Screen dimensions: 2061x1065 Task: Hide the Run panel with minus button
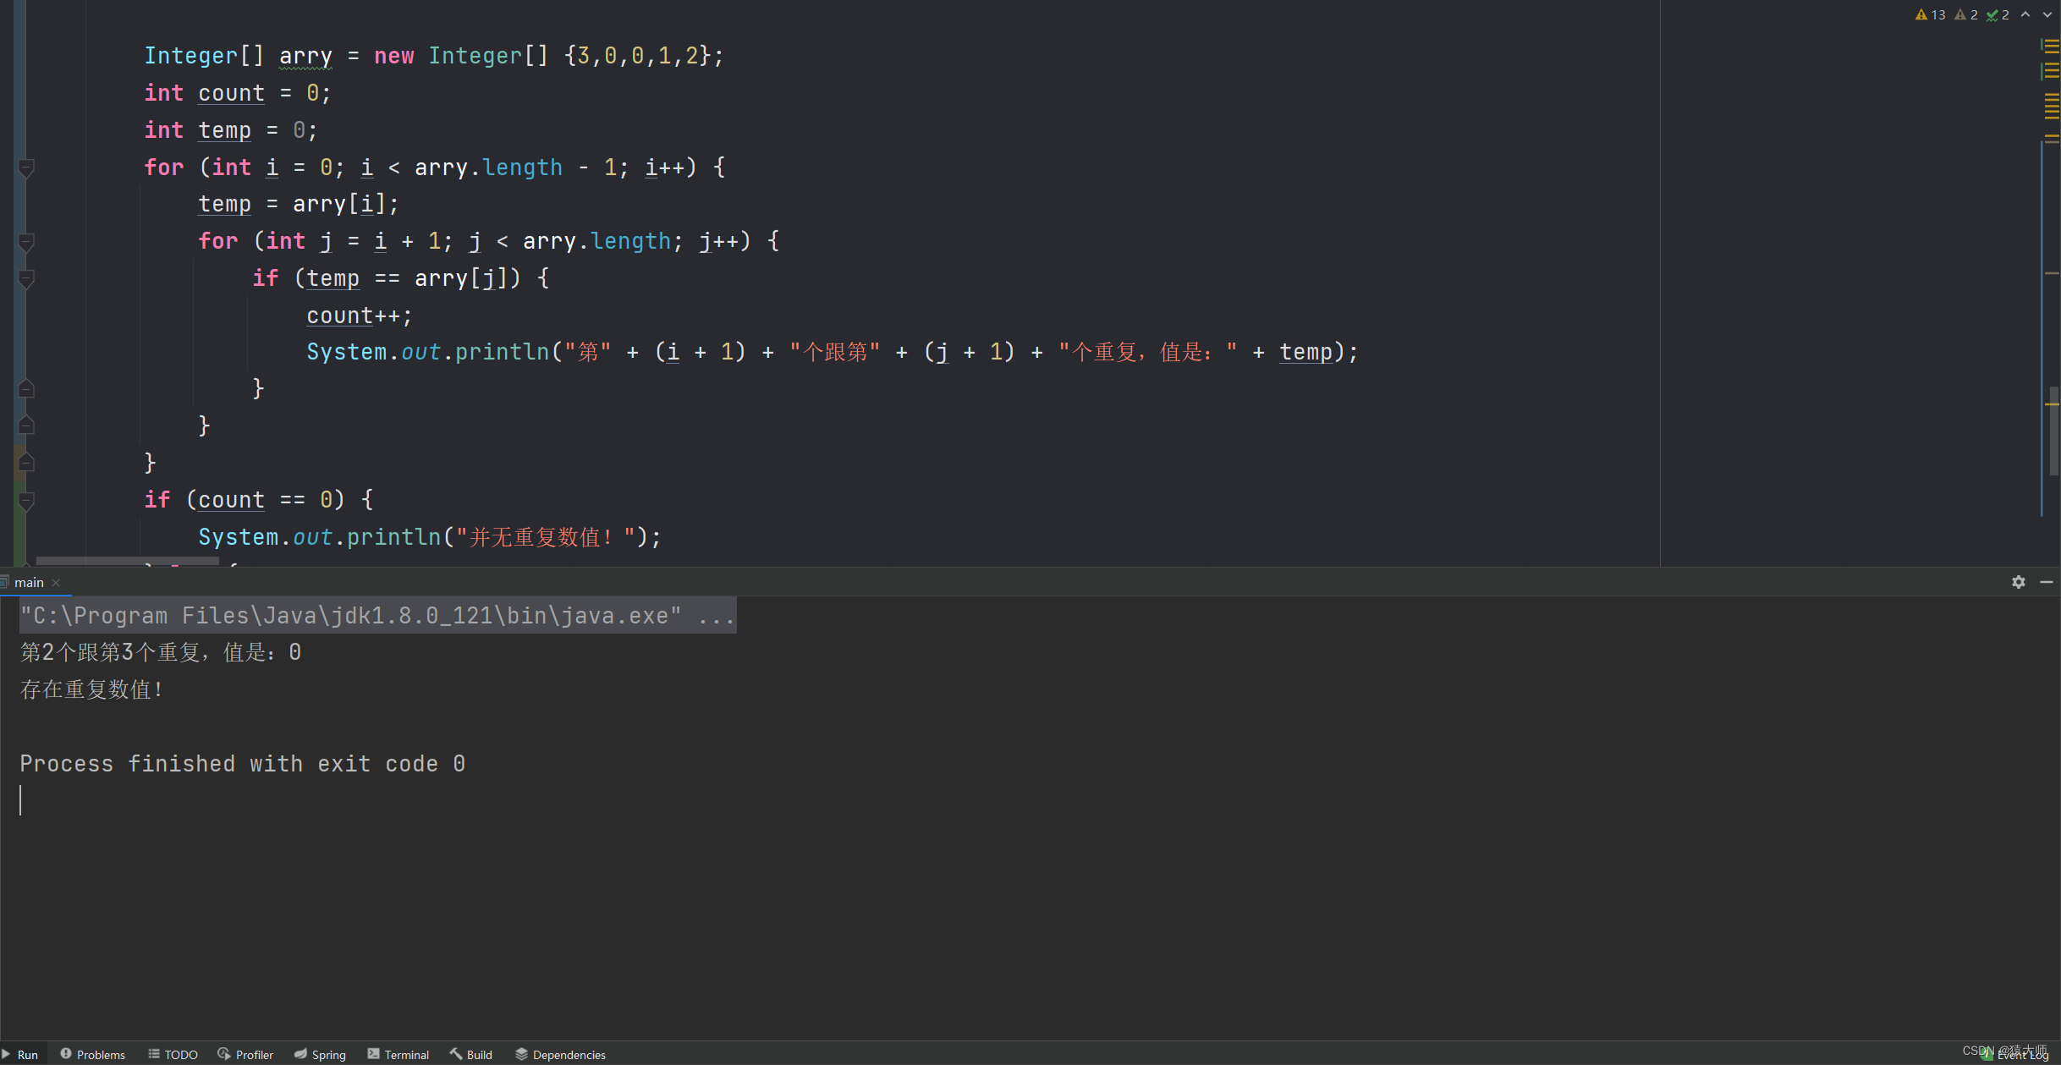pos(2046,582)
